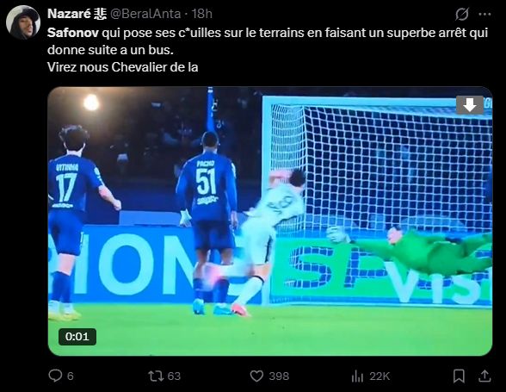Viewport: 506px width, 392px height.
Task: Open Nazaré's profile avatar
Action: 23,22
